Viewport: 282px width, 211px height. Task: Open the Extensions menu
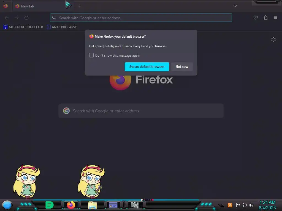click(x=265, y=18)
